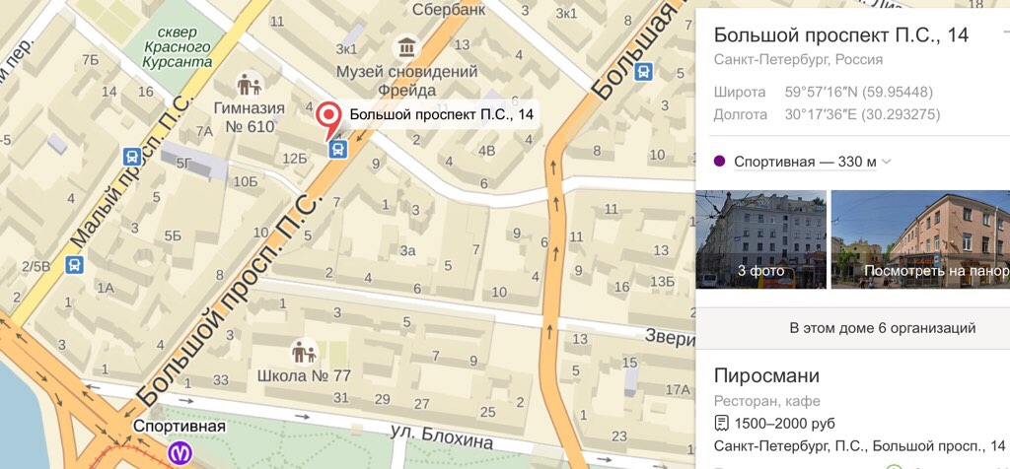The width and height of the screenshot is (1010, 469).
Task: Click the bus stop icon near building 5Г
Action: tap(132, 156)
